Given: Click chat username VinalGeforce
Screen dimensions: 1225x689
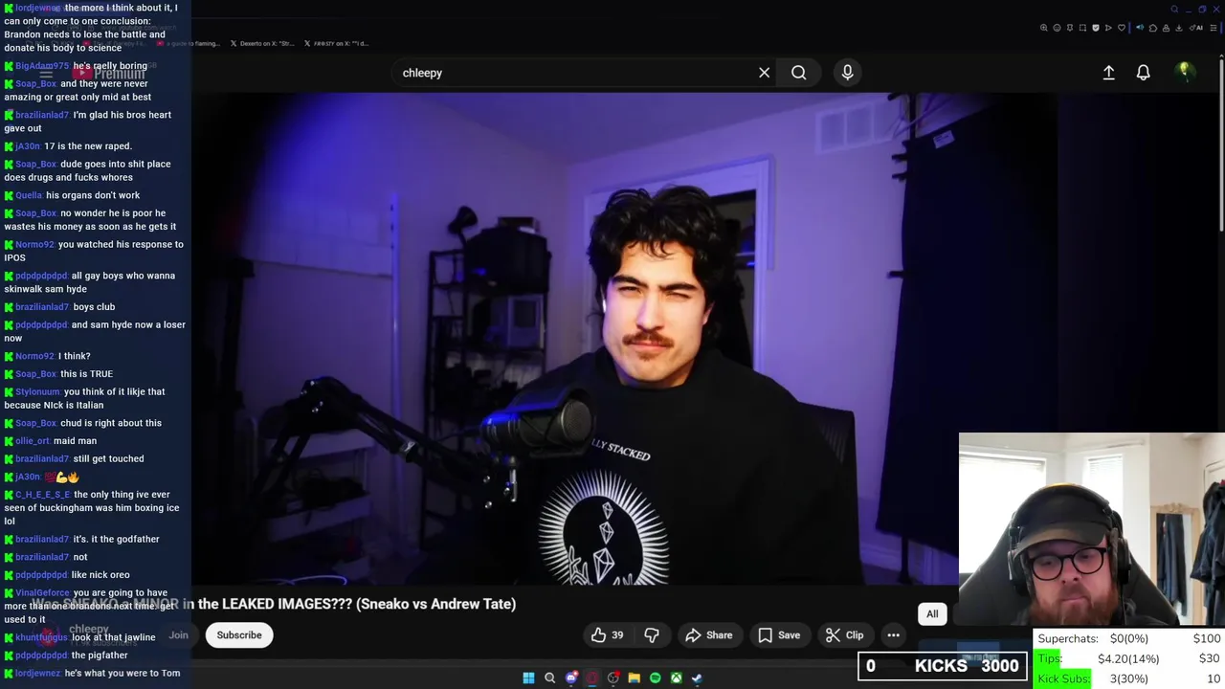Looking at the screenshot, I should click(x=43, y=593).
